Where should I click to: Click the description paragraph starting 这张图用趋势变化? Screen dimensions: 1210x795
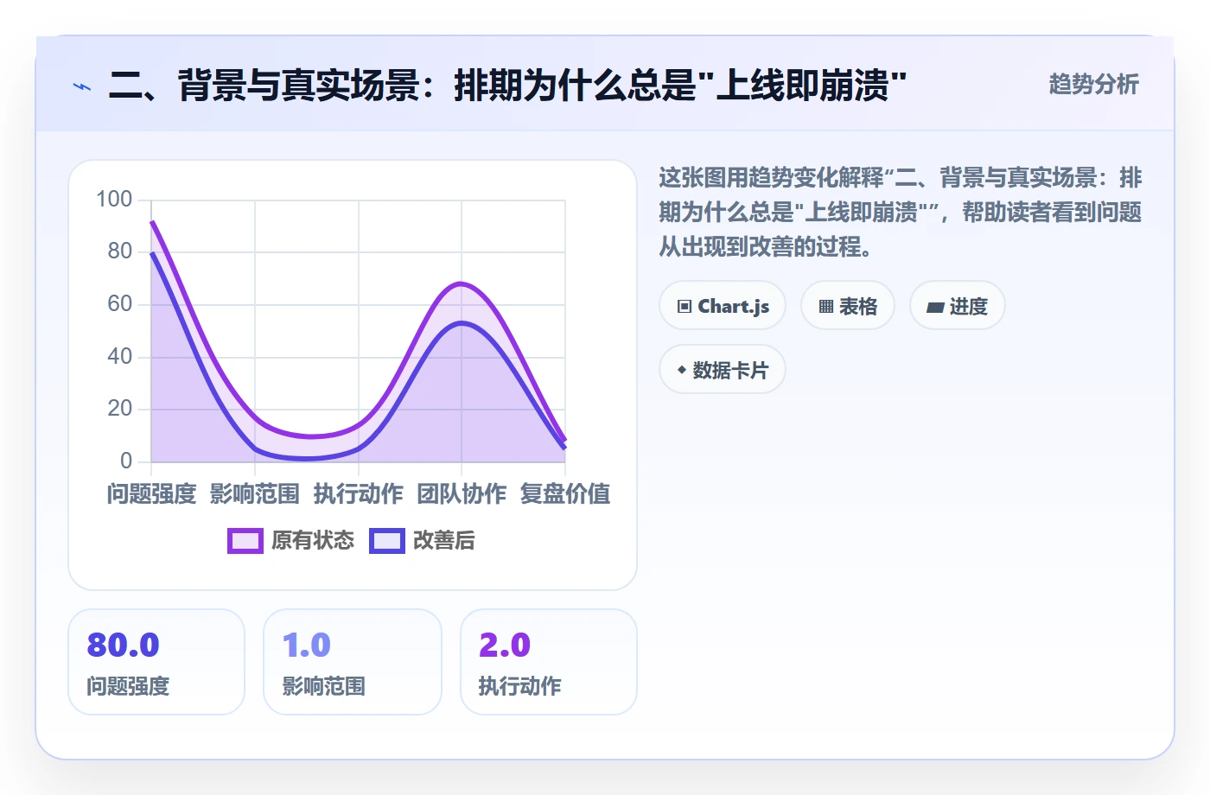coord(900,213)
